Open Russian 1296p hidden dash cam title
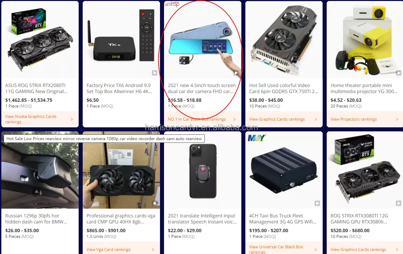The width and height of the screenshot is (403, 254). click(x=36, y=219)
